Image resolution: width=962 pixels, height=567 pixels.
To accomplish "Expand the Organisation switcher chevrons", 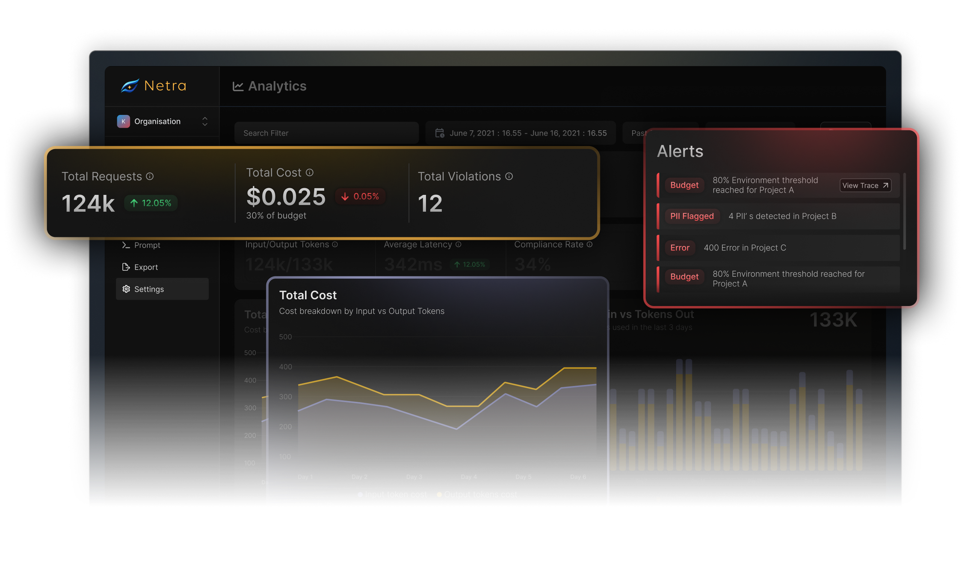I will click(205, 122).
